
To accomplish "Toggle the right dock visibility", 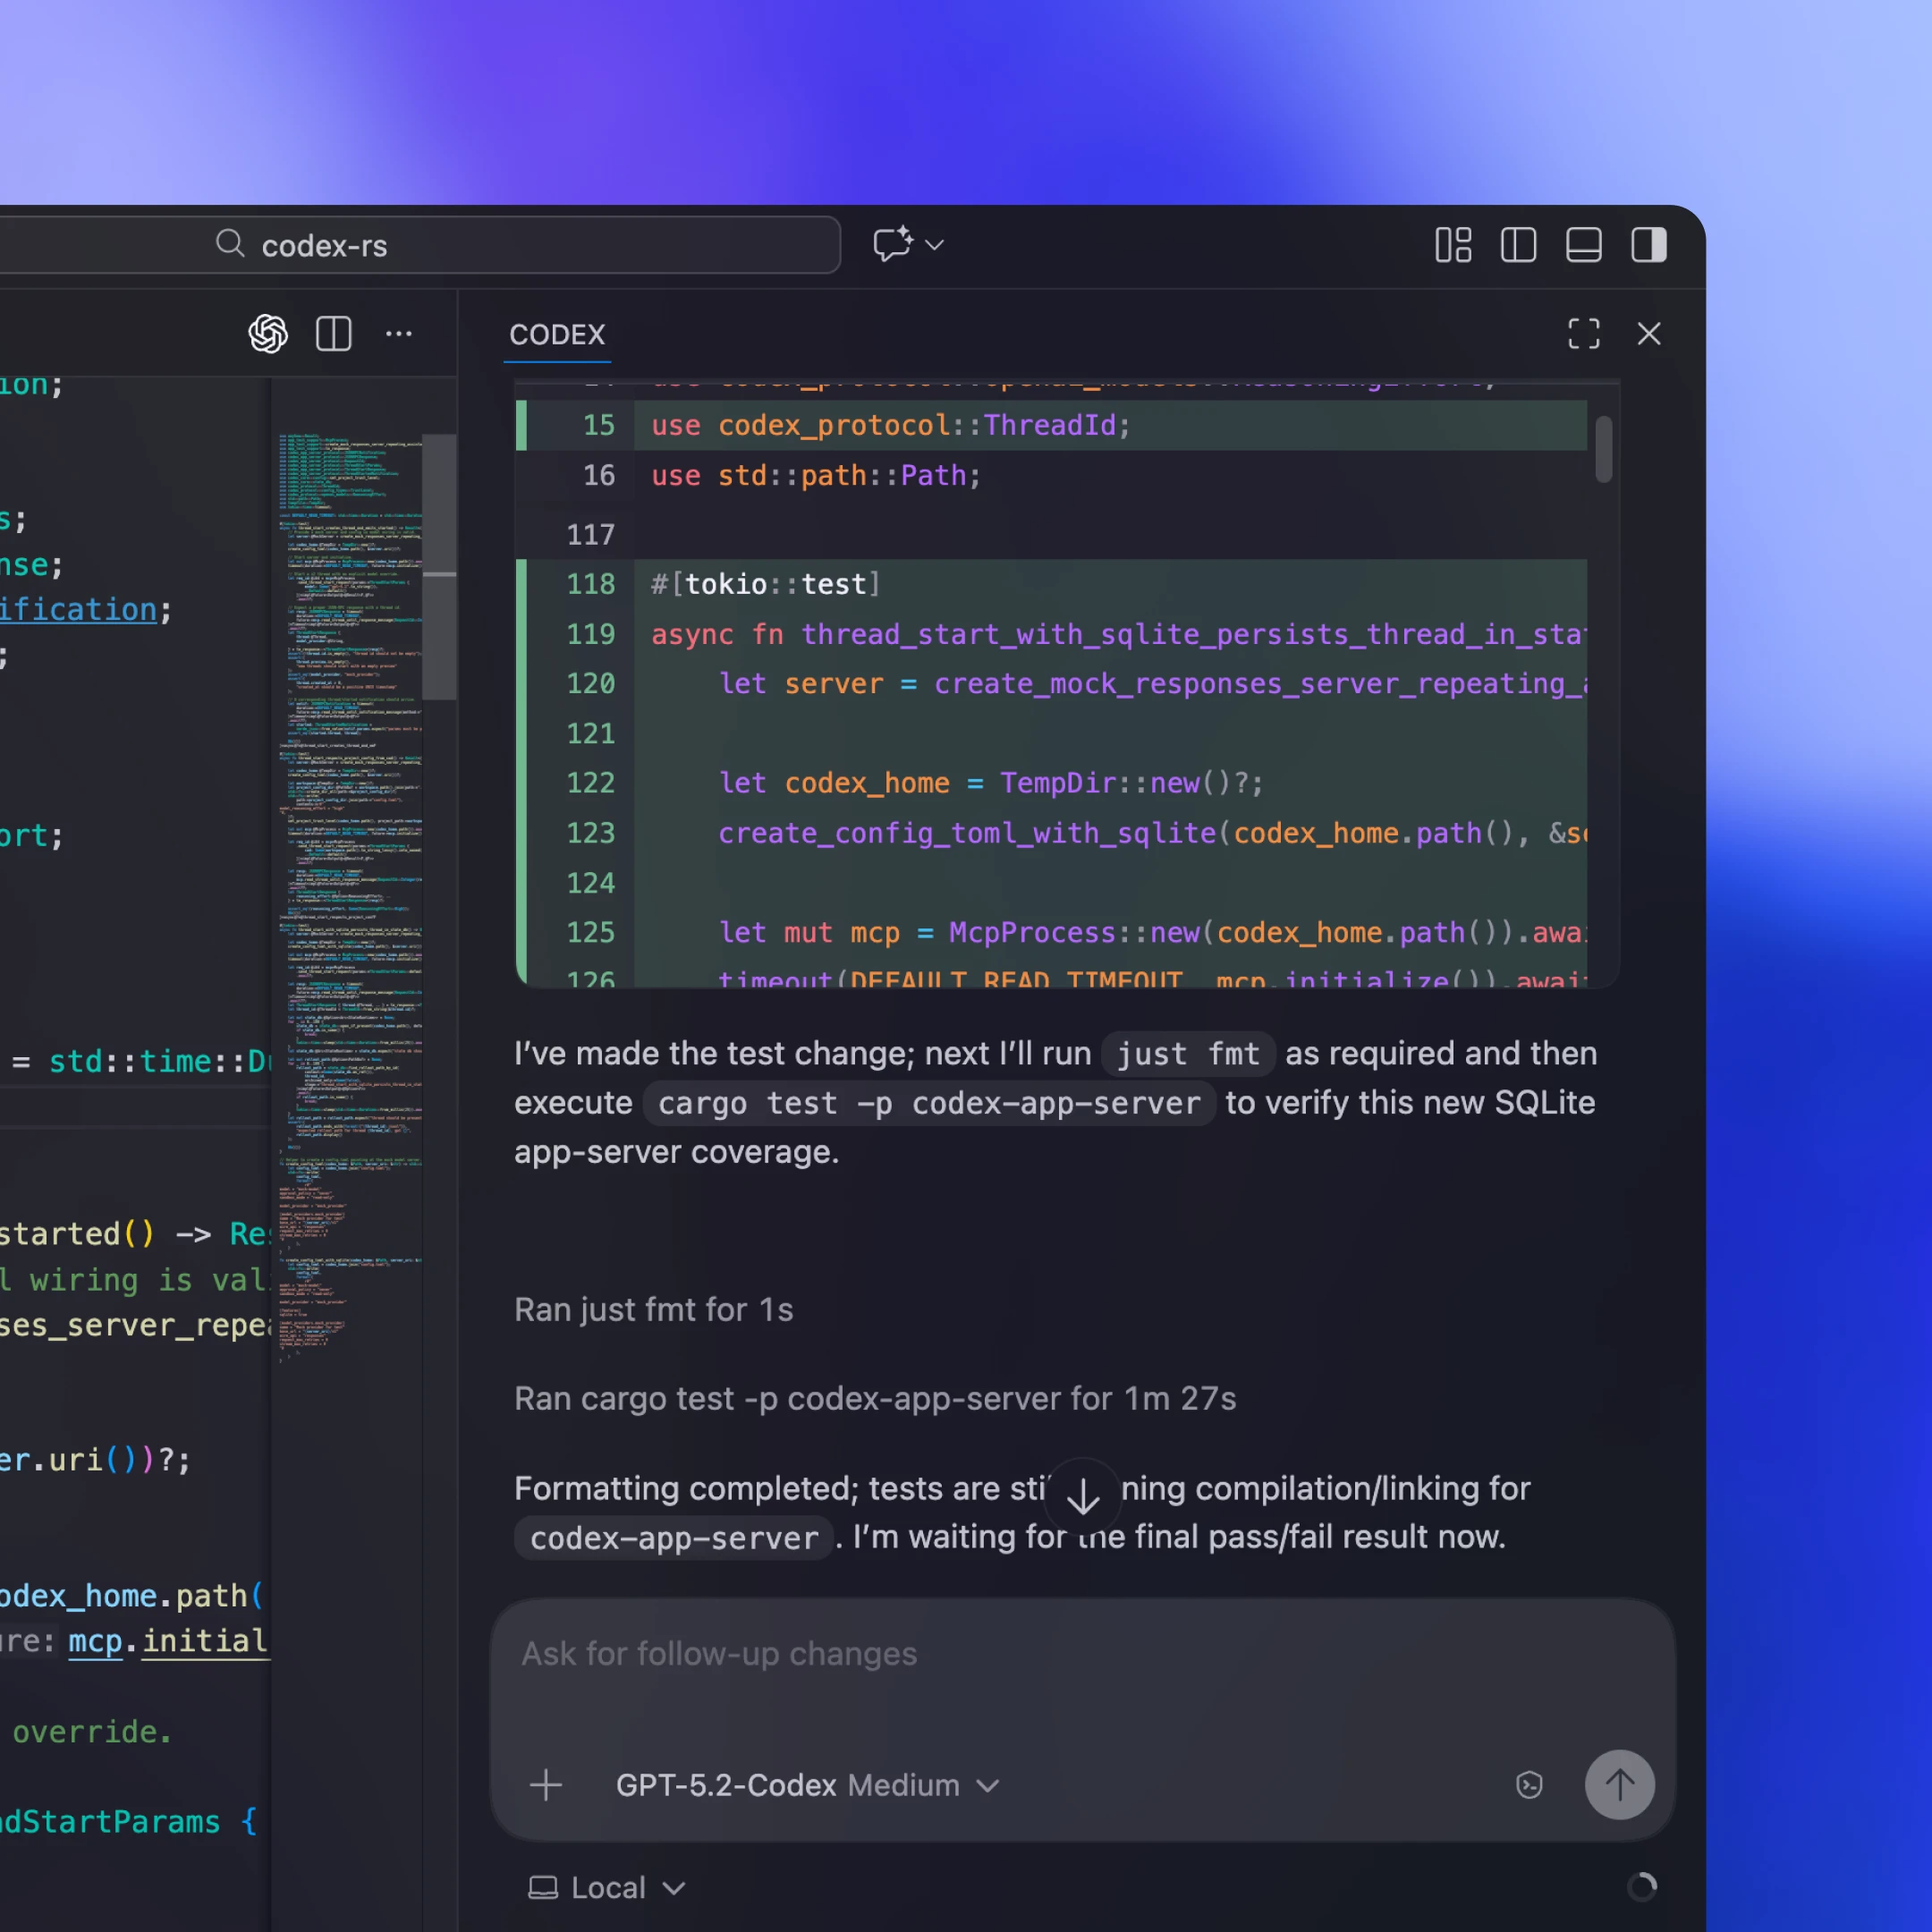I will click(1649, 245).
